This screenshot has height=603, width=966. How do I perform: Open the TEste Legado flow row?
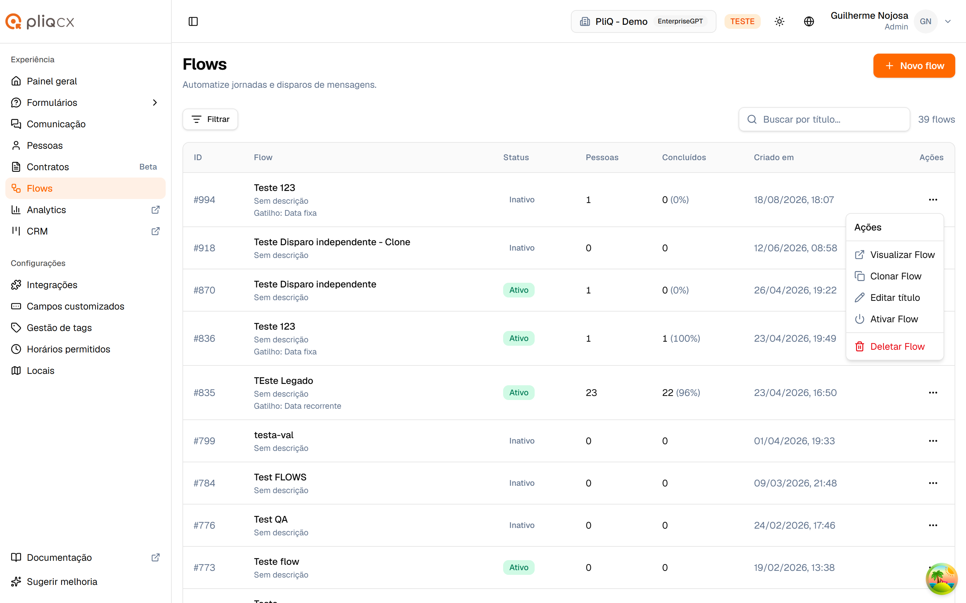[569, 393]
